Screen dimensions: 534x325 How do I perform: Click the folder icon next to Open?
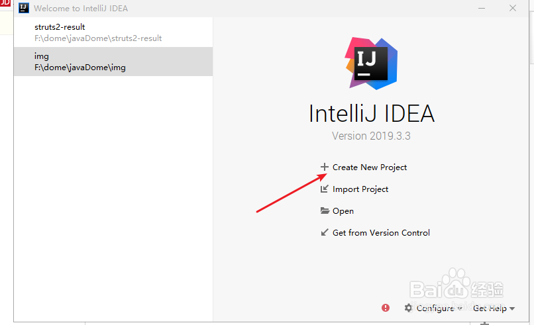[325, 210]
